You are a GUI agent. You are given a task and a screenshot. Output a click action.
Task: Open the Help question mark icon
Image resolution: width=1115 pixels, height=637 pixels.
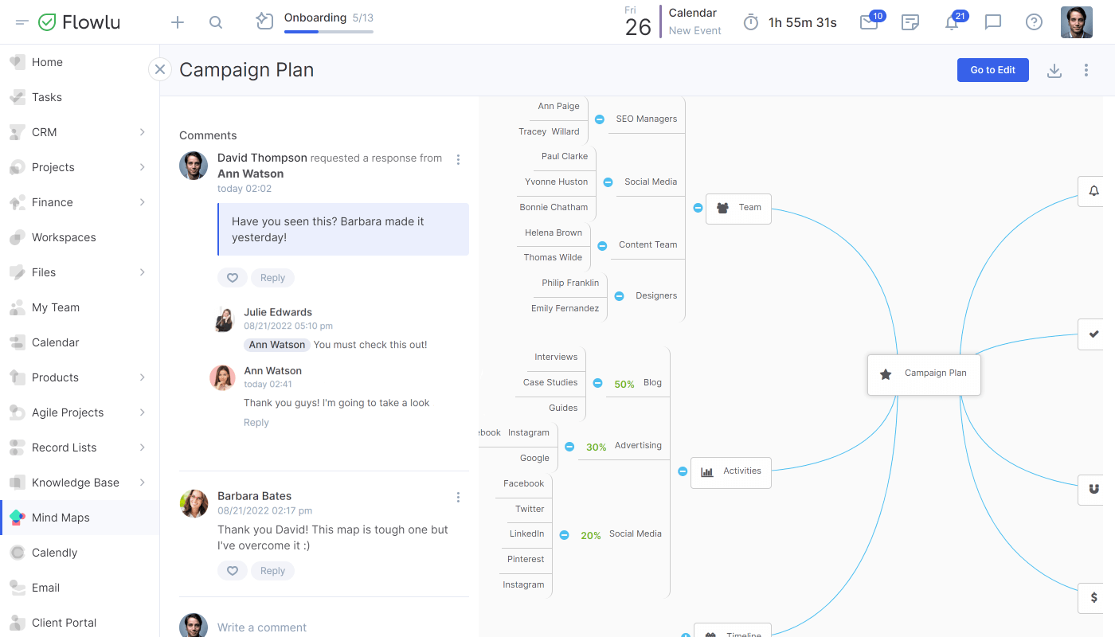(1034, 22)
